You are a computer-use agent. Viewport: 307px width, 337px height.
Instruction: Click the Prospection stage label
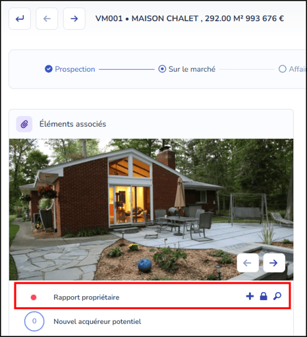click(x=75, y=69)
